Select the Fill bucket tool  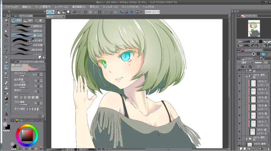point(6,93)
